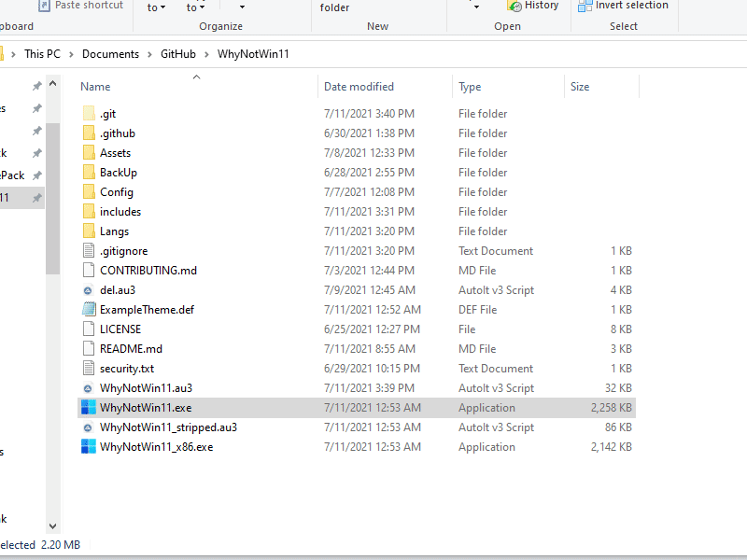Select the WhyNotWin11_x86.exe file entry
Image resolution: width=747 pixels, height=560 pixels.
click(152, 446)
